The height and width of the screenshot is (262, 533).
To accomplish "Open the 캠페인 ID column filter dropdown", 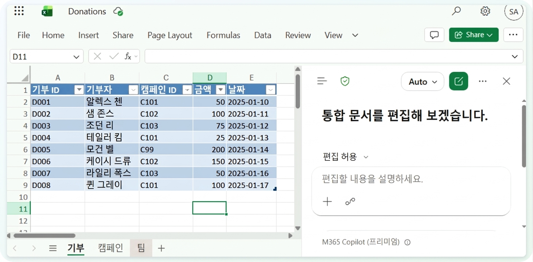I will coord(187,90).
